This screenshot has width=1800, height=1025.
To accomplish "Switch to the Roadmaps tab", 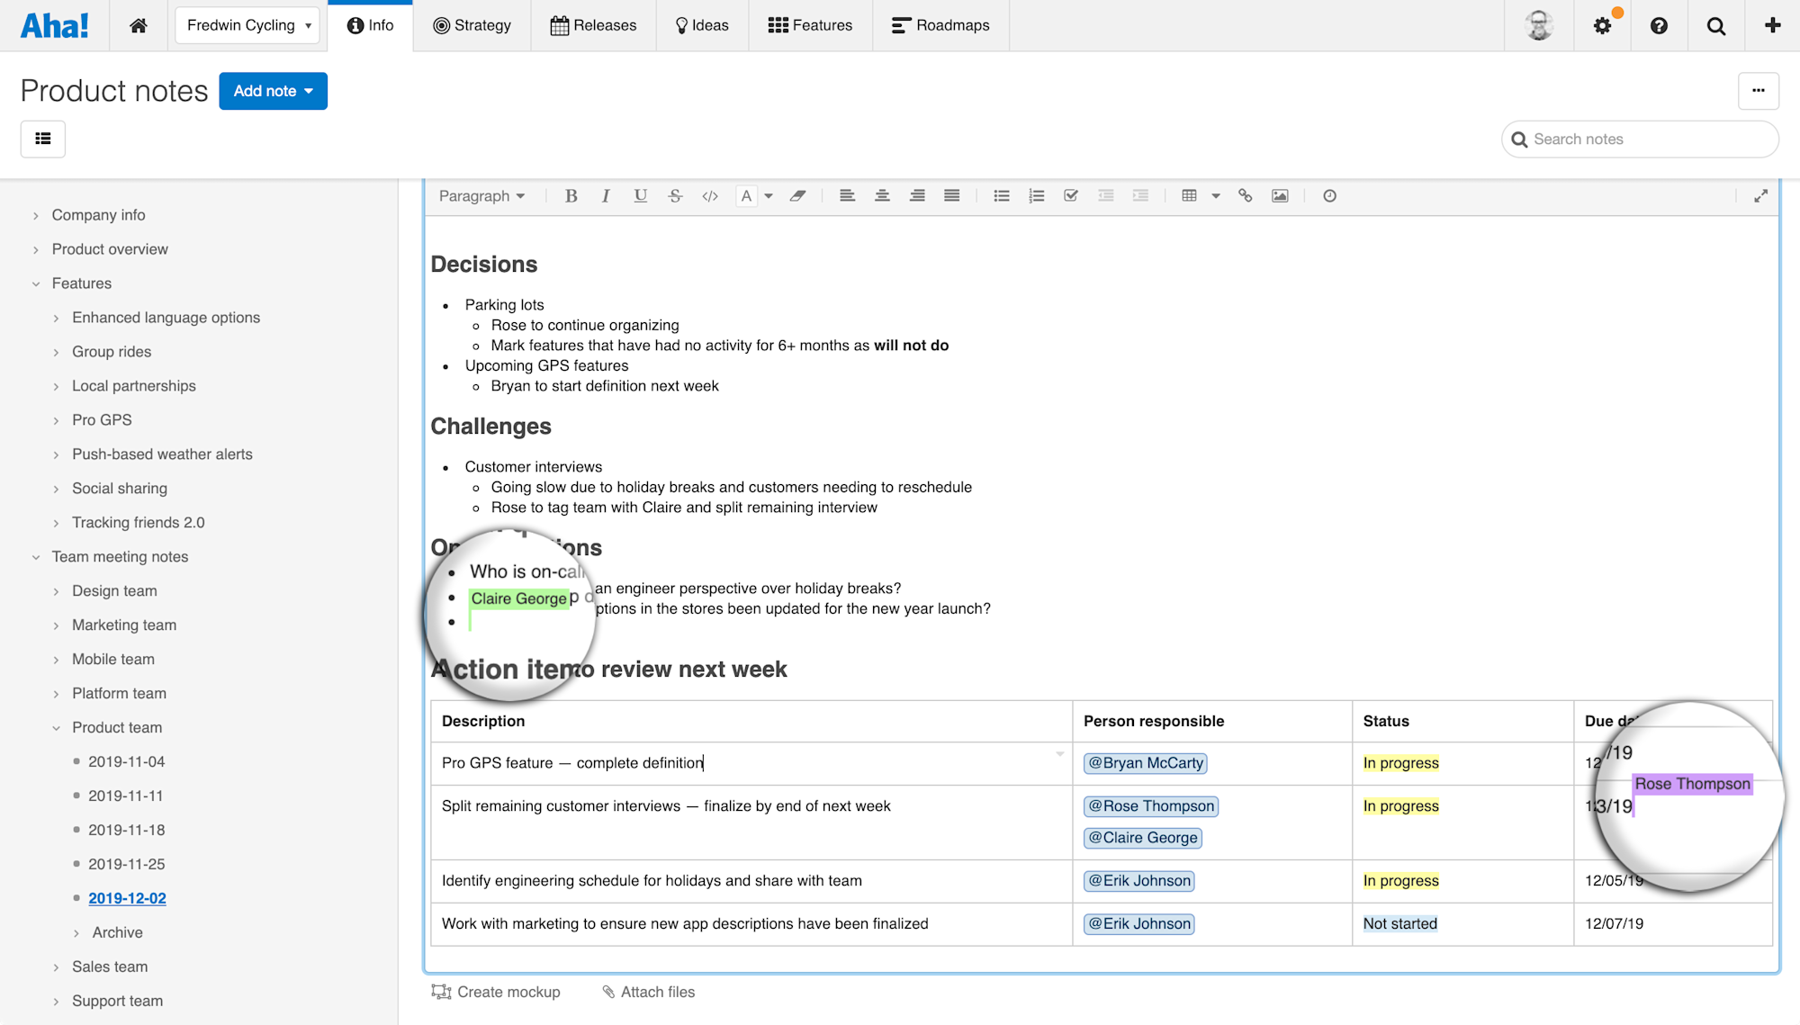I will click(x=941, y=25).
